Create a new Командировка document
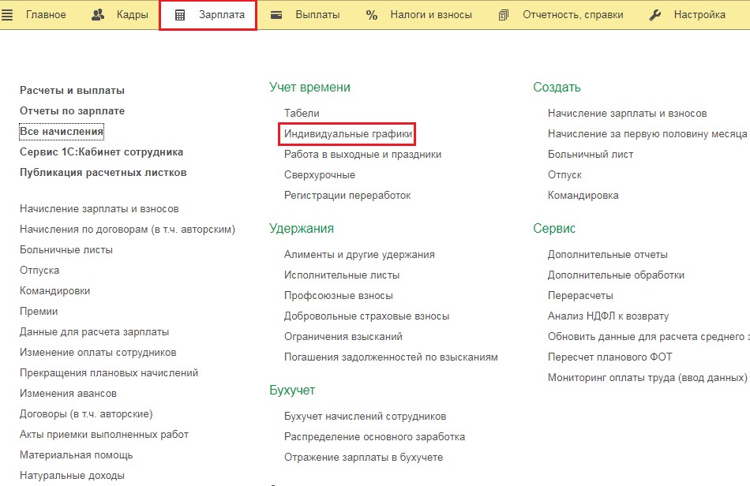This screenshot has height=486, width=750. point(583,196)
